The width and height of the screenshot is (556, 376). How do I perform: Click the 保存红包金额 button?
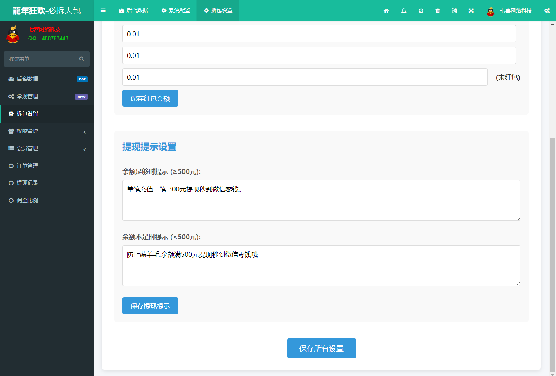pos(150,98)
